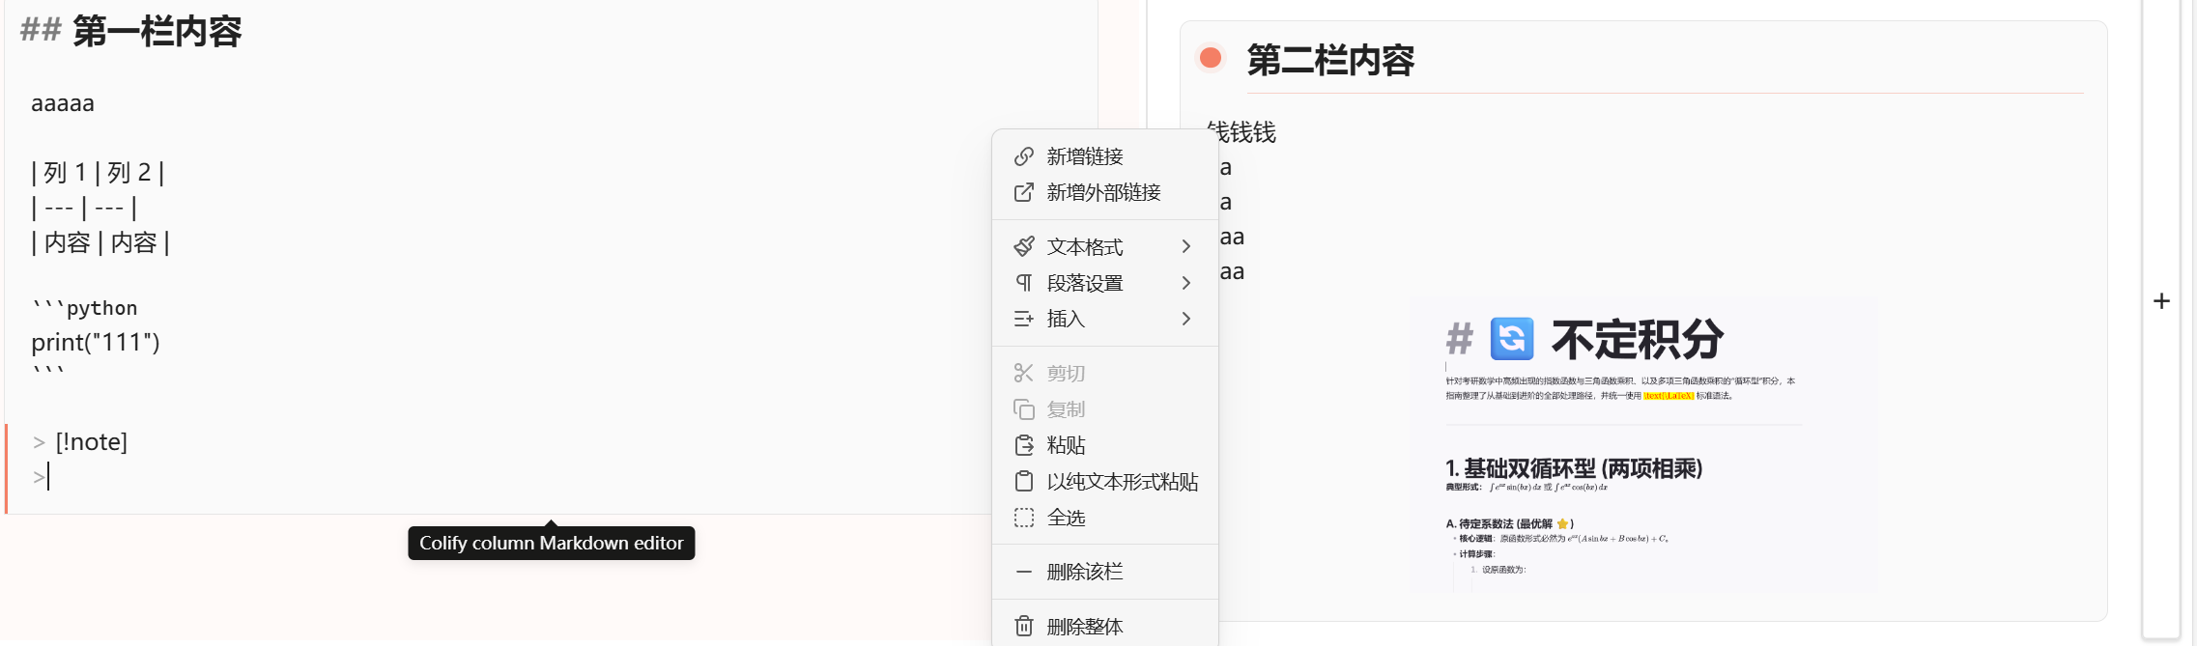Viewport: 2197px width, 646px height.
Task: Click the 剪切 menu entry
Action: [1105, 373]
